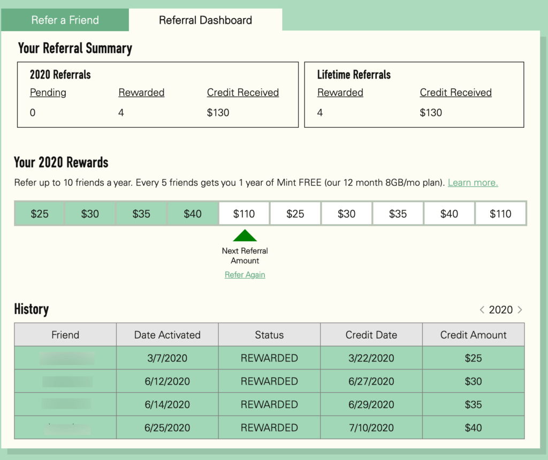Open the Learn more link

point(472,182)
